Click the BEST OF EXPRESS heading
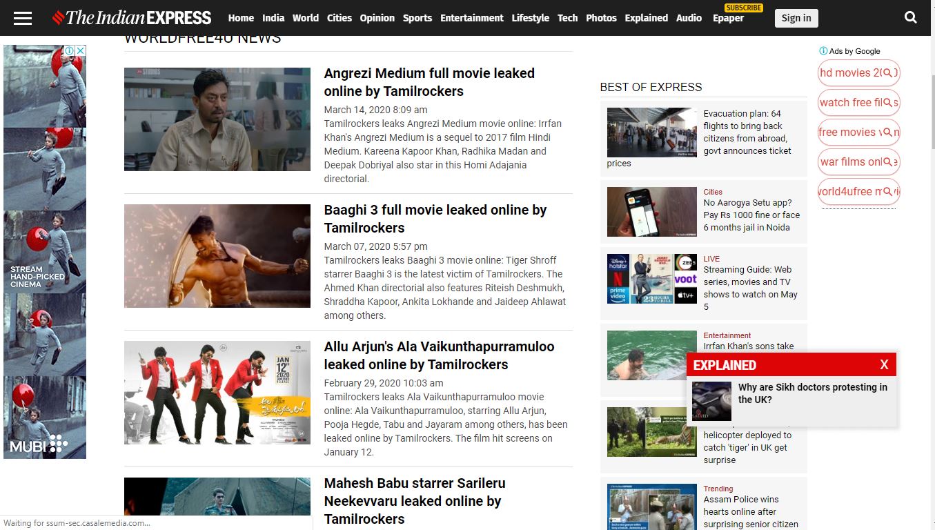 651,87
